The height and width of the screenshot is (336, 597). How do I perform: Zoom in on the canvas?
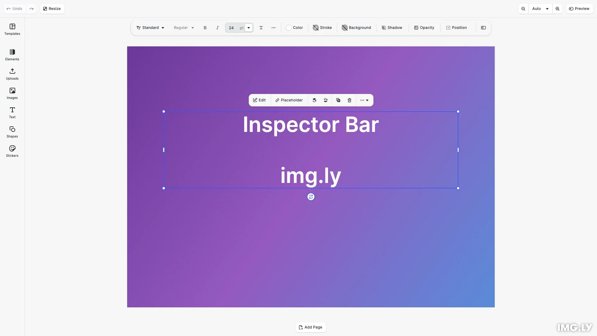pyautogui.click(x=558, y=8)
